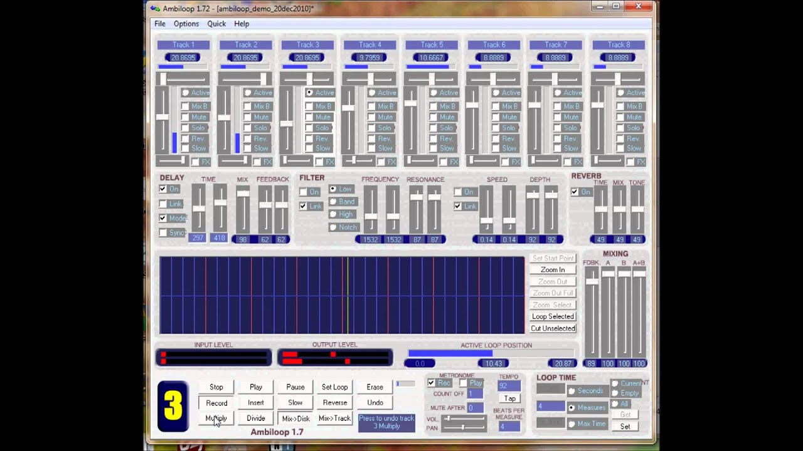Disable the Delay On checkbox
Screen dimensions: 803x451
coord(163,189)
